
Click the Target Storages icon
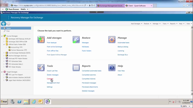pyautogui.click(x=5, y=72)
